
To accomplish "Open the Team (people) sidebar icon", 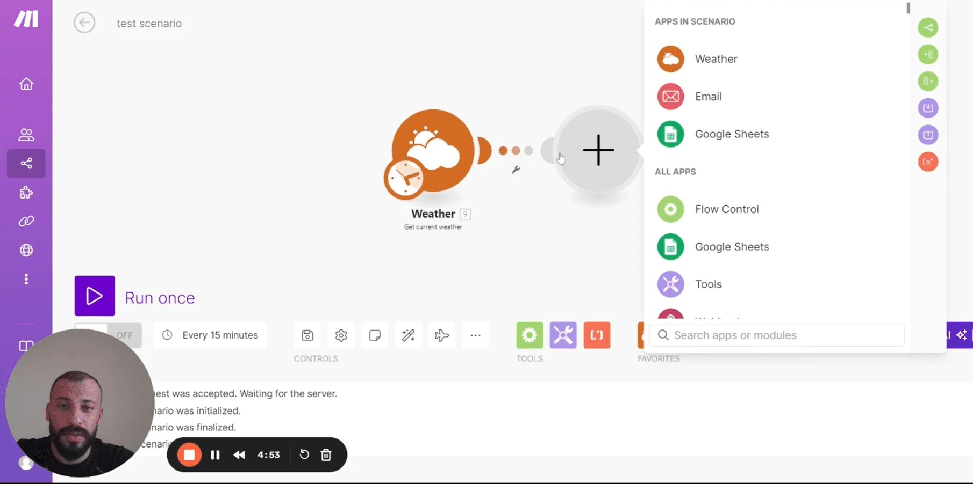I will 26,134.
